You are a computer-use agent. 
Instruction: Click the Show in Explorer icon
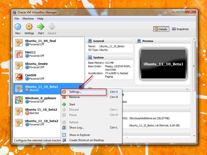click(x=64, y=135)
